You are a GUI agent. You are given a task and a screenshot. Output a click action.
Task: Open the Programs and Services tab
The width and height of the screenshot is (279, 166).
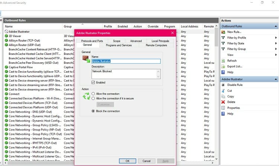[x=119, y=45]
